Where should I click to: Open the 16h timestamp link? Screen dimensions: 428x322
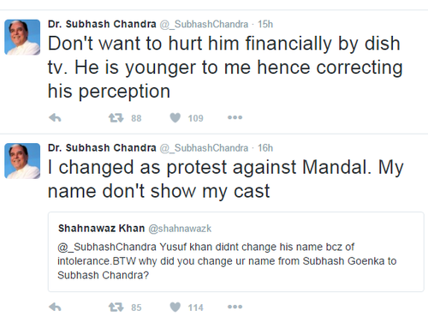coord(265,148)
